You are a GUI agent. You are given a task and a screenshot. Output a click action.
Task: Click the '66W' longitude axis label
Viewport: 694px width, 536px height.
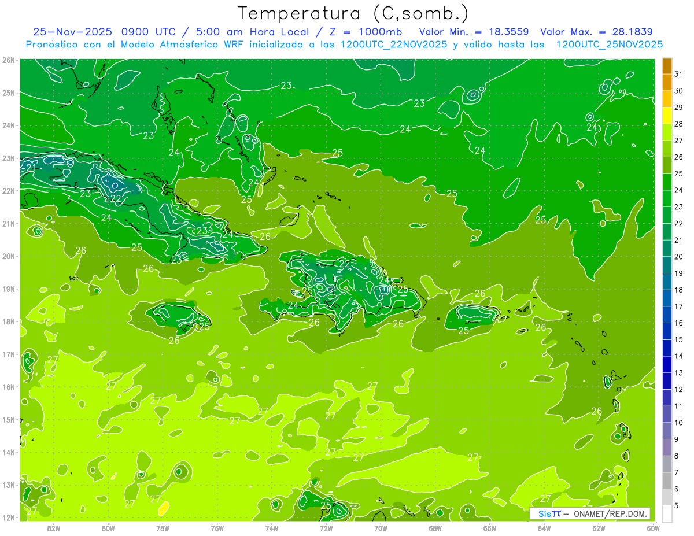(490, 527)
